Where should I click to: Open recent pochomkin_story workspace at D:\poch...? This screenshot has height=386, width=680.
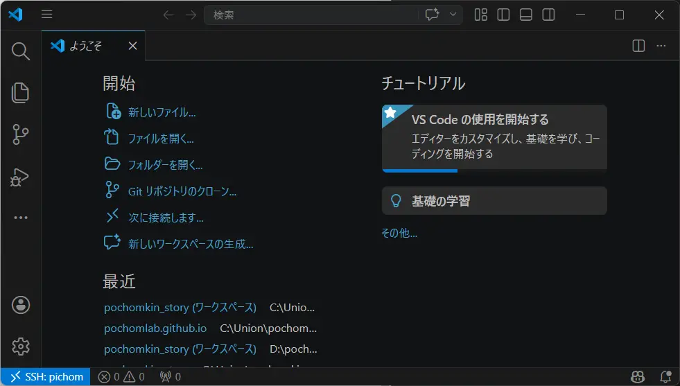(180, 349)
